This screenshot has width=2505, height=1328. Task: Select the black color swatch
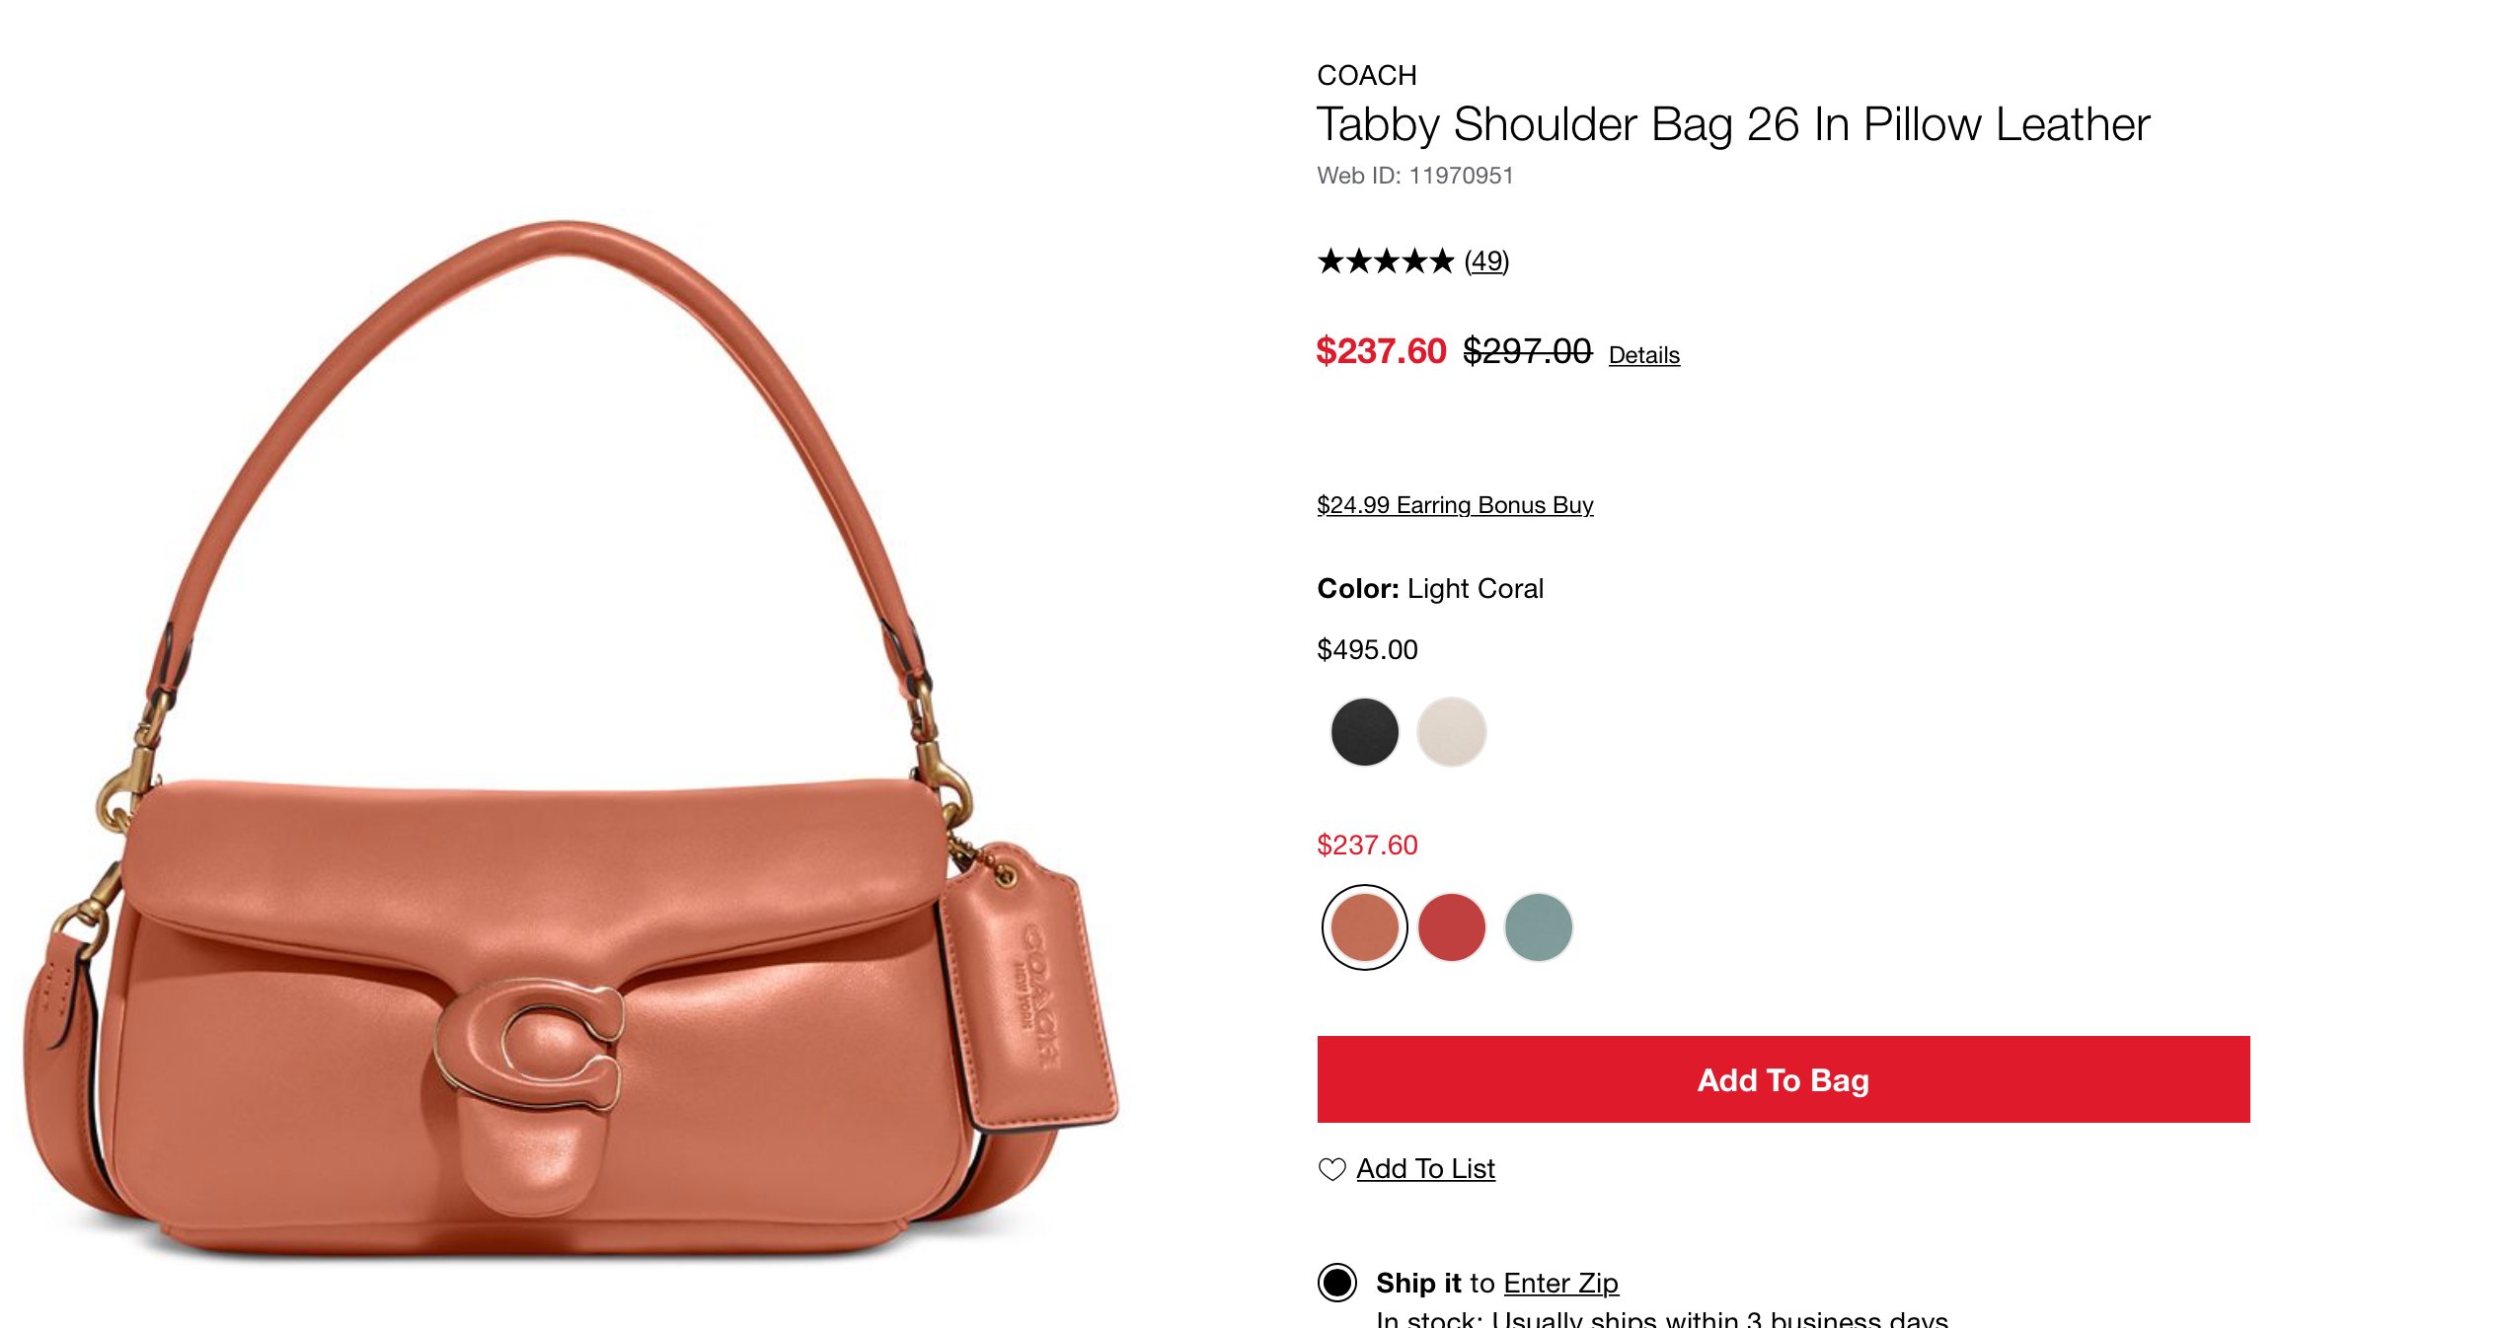pyautogui.click(x=1364, y=732)
